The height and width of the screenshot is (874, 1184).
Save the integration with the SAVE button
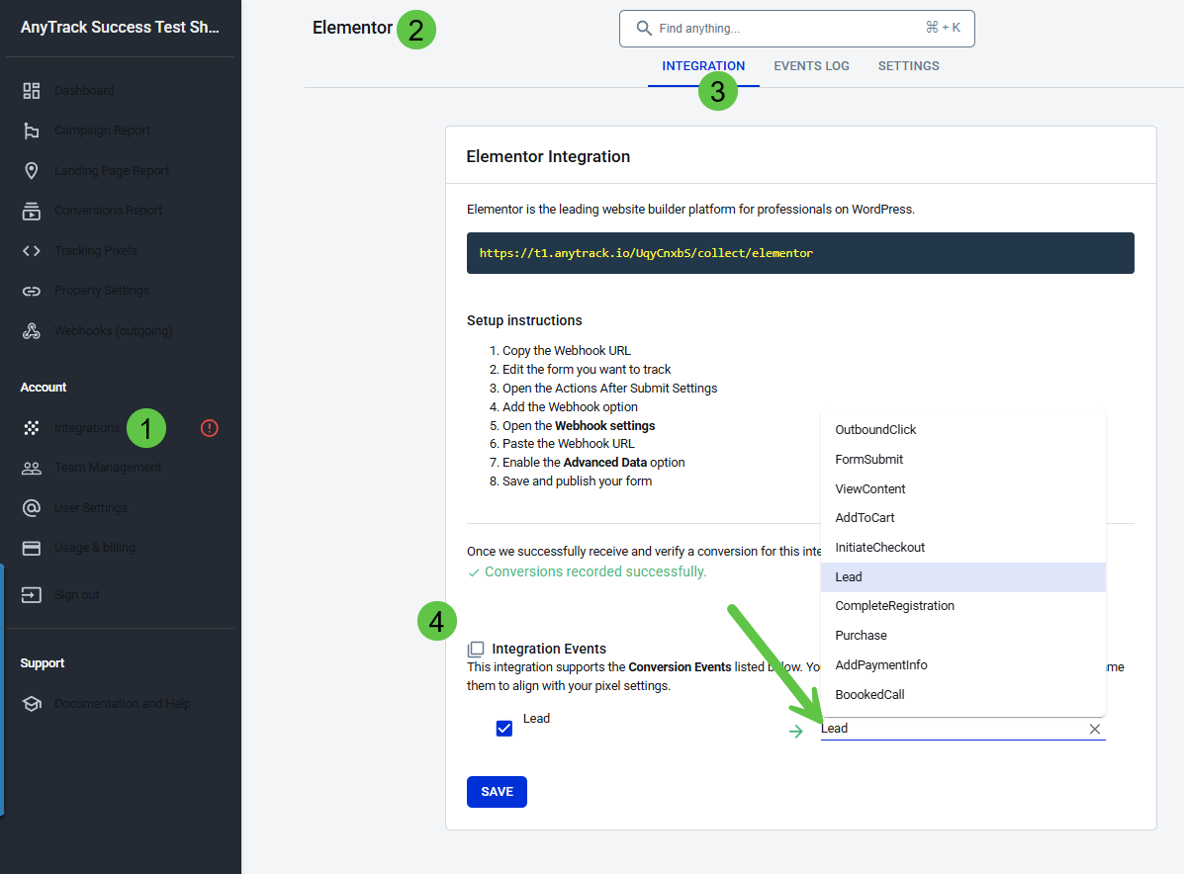(x=497, y=792)
